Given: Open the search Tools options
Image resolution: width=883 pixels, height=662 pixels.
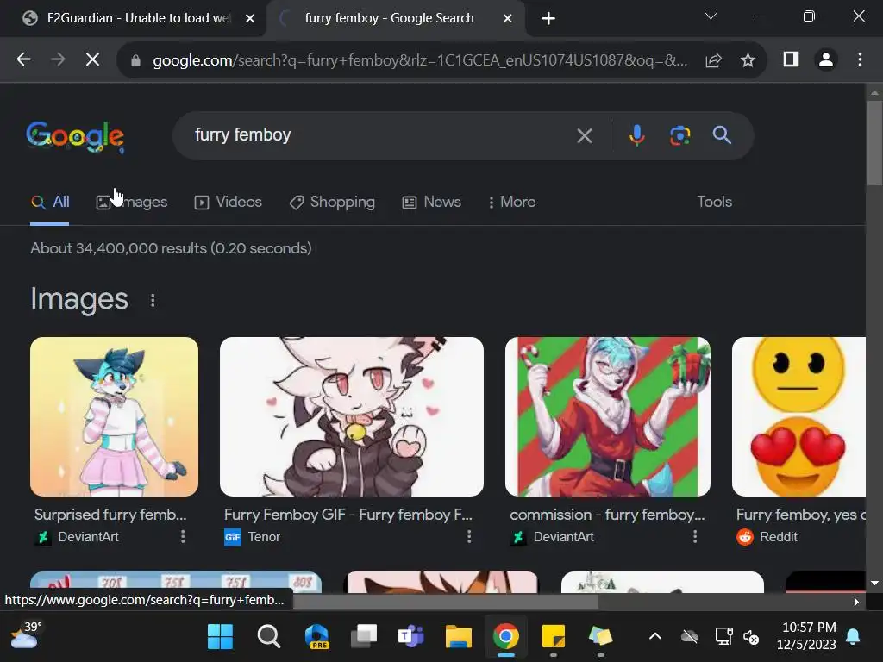Looking at the screenshot, I should [715, 202].
